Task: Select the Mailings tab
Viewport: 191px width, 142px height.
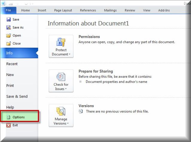Action: coord(110,10)
